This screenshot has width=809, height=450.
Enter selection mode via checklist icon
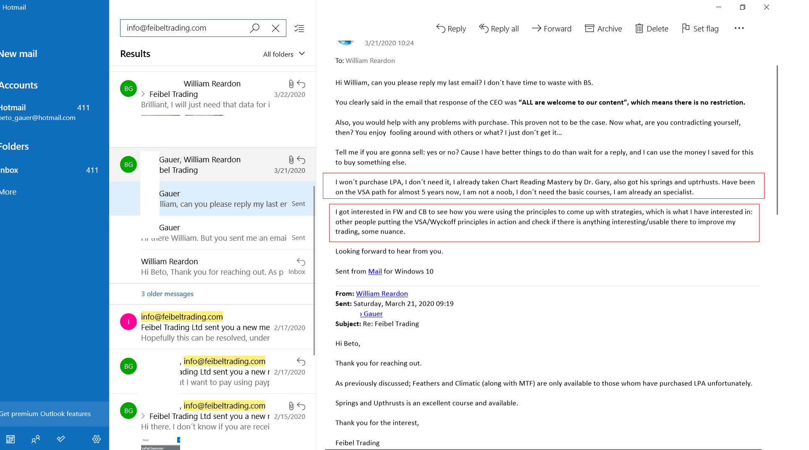tap(299, 29)
